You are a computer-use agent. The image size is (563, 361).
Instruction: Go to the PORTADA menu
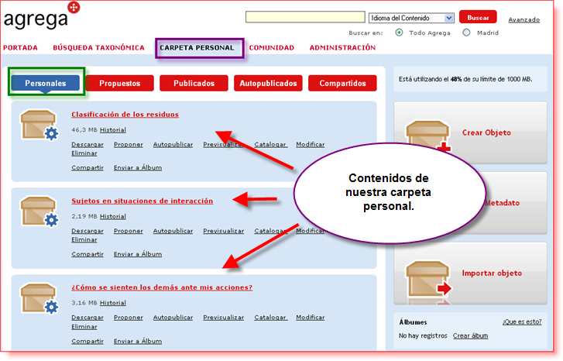click(20, 48)
